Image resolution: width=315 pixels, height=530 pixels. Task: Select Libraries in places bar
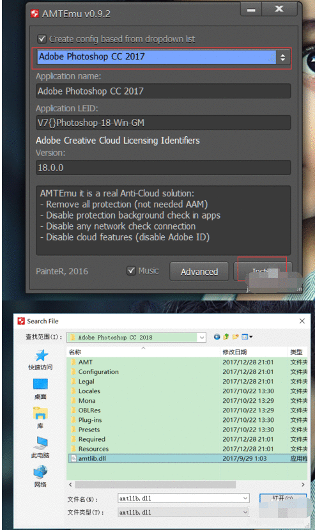[x=40, y=418]
